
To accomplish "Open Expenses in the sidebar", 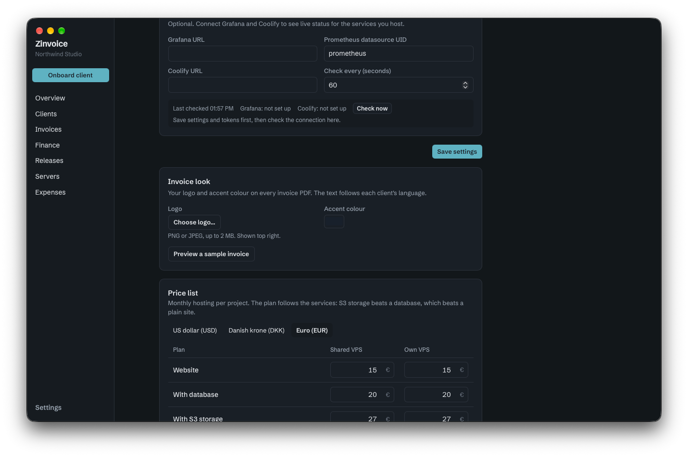I will pyautogui.click(x=50, y=192).
